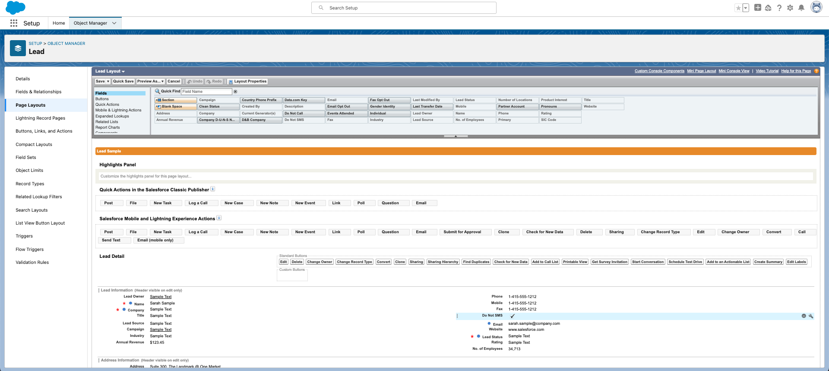Open the Preview As dropdown
829x371 pixels.
tap(150, 82)
